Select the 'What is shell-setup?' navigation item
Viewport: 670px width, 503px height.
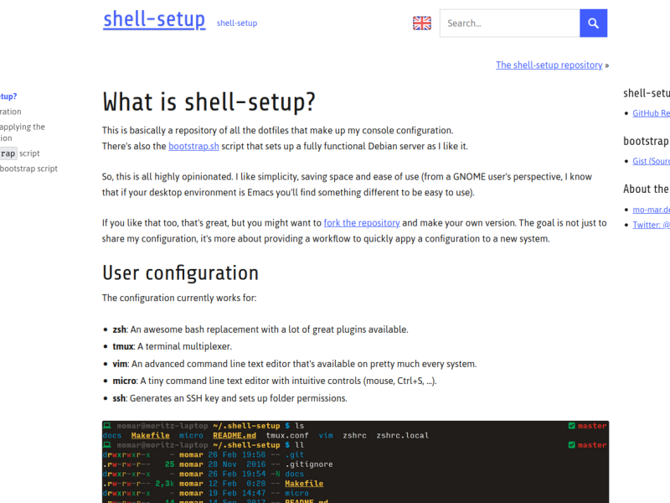8,96
